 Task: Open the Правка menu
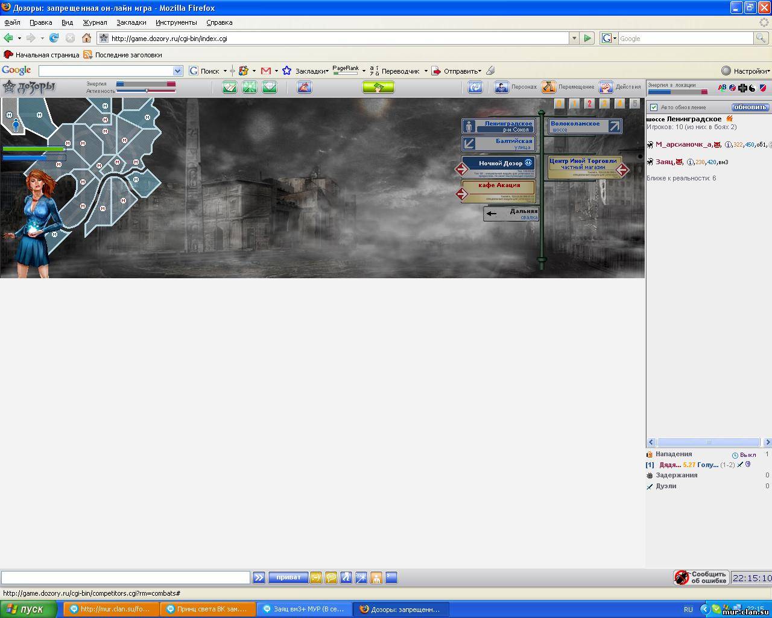[40, 22]
